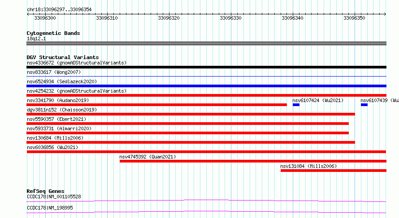
Task: Select the red nsv5933731 variant bar
Action: point(187,133)
